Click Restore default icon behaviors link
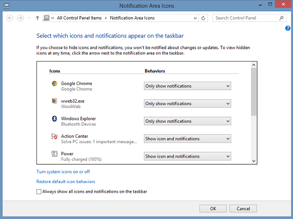This screenshot has height=219, width=293. pos(65,182)
